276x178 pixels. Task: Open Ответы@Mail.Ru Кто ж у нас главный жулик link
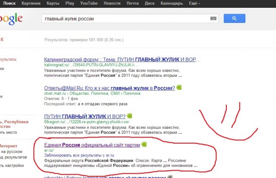pyautogui.click(x=109, y=88)
